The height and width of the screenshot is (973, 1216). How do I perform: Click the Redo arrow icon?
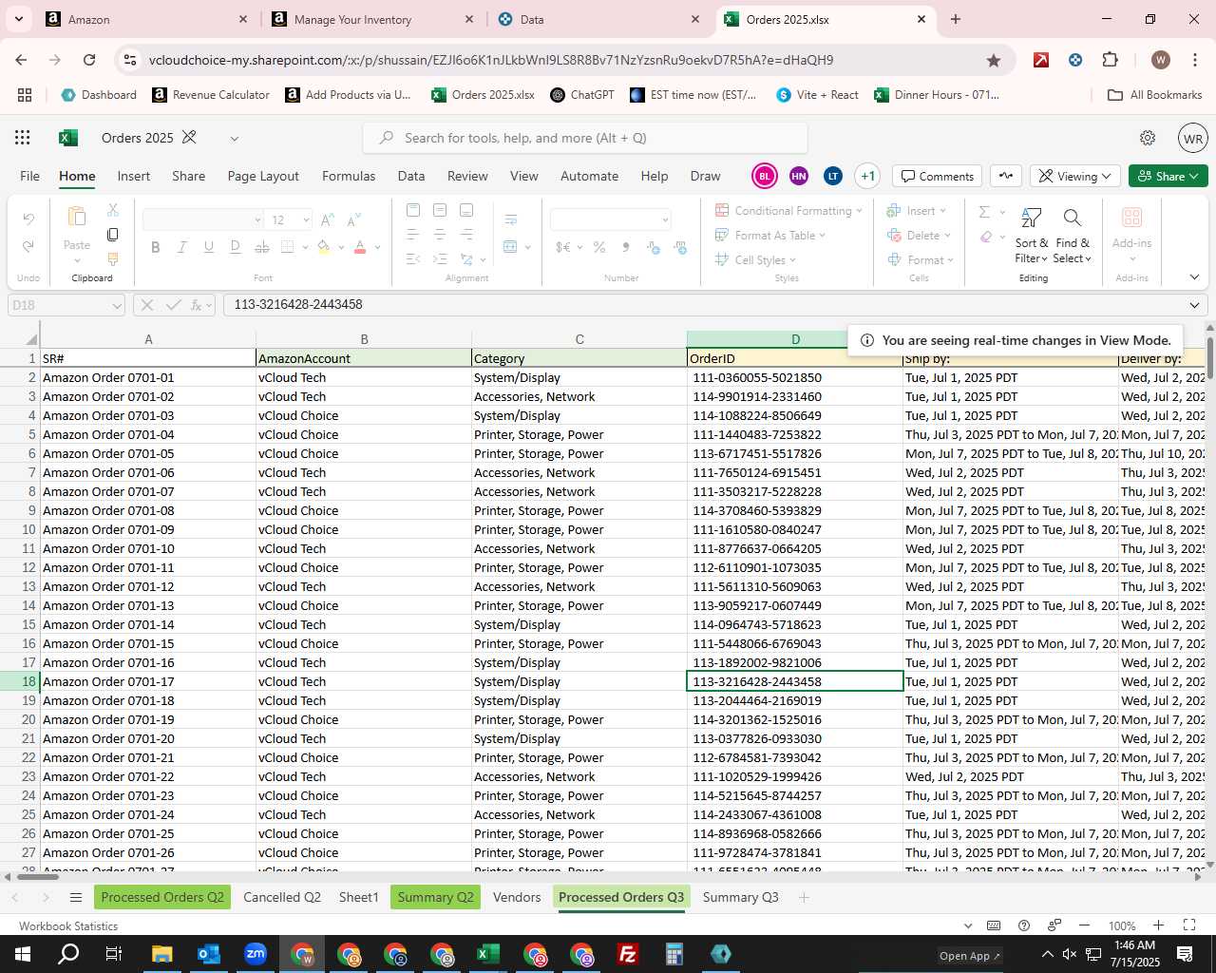click(28, 246)
